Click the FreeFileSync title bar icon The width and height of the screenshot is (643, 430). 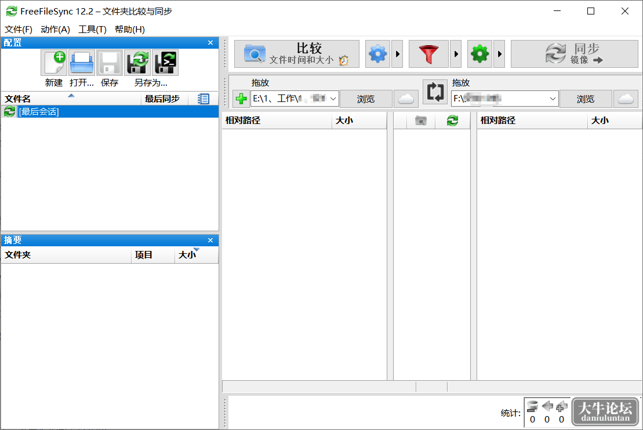(x=11, y=12)
